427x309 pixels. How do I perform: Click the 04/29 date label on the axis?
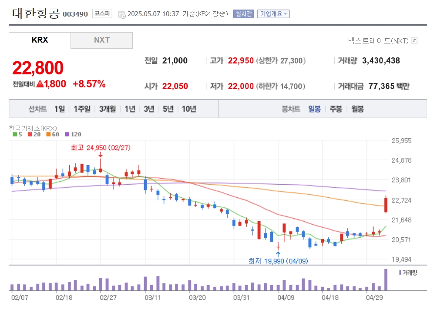[374, 298]
